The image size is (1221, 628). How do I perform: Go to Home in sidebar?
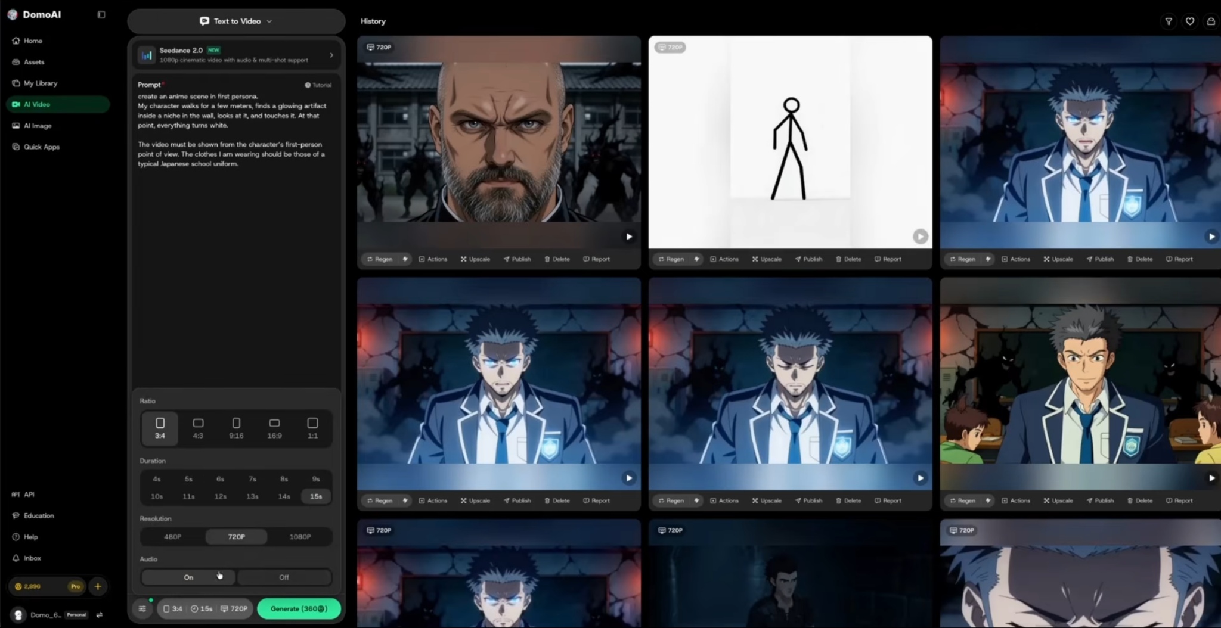[58, 41]
